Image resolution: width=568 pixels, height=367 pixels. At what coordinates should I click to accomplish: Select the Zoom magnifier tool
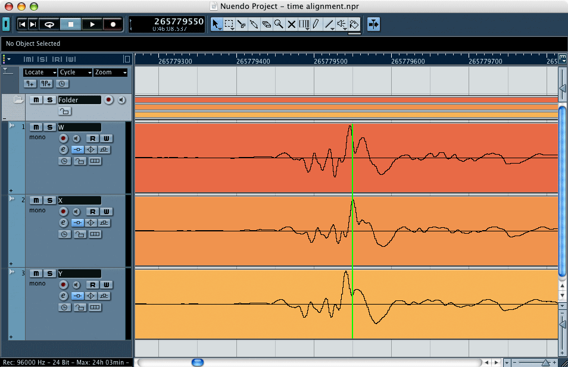click(x=279, y=24)
